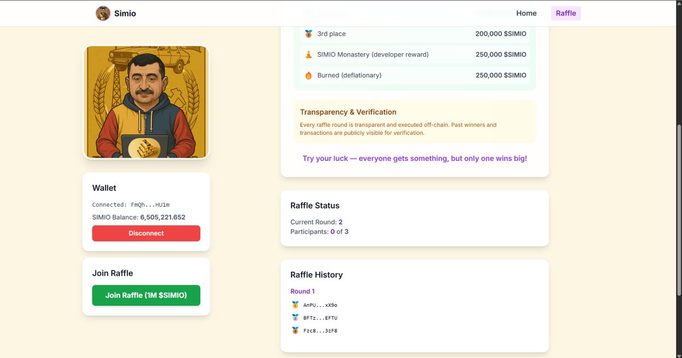Image resolution: width=682 pixels, height=358 pixels.
Task: Click the gold medal icon next to AnPU...xX9o
Action: coord(295,305)
